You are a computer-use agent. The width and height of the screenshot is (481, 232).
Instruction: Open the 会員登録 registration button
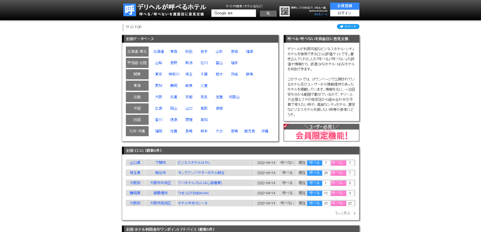pyautogui.click(x=345, y=6)
